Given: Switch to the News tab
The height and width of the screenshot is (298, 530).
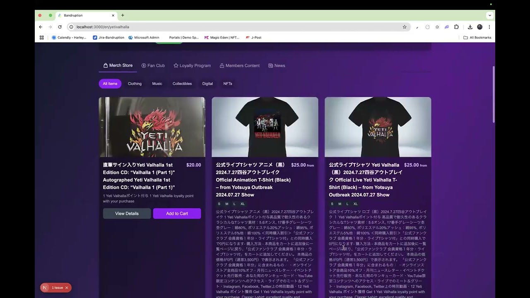Looking at the screenshot, I should pyautogui.click(x=277, y=65).
